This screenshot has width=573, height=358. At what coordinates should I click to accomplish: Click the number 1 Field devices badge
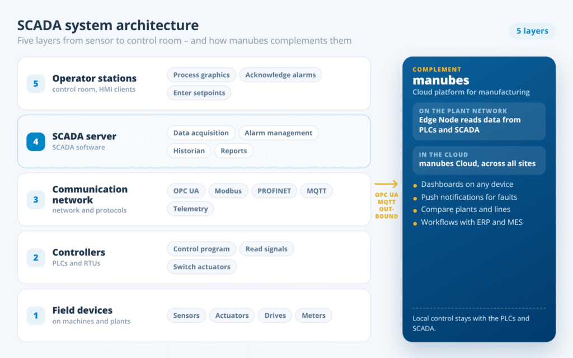click(x=36, y=315)
